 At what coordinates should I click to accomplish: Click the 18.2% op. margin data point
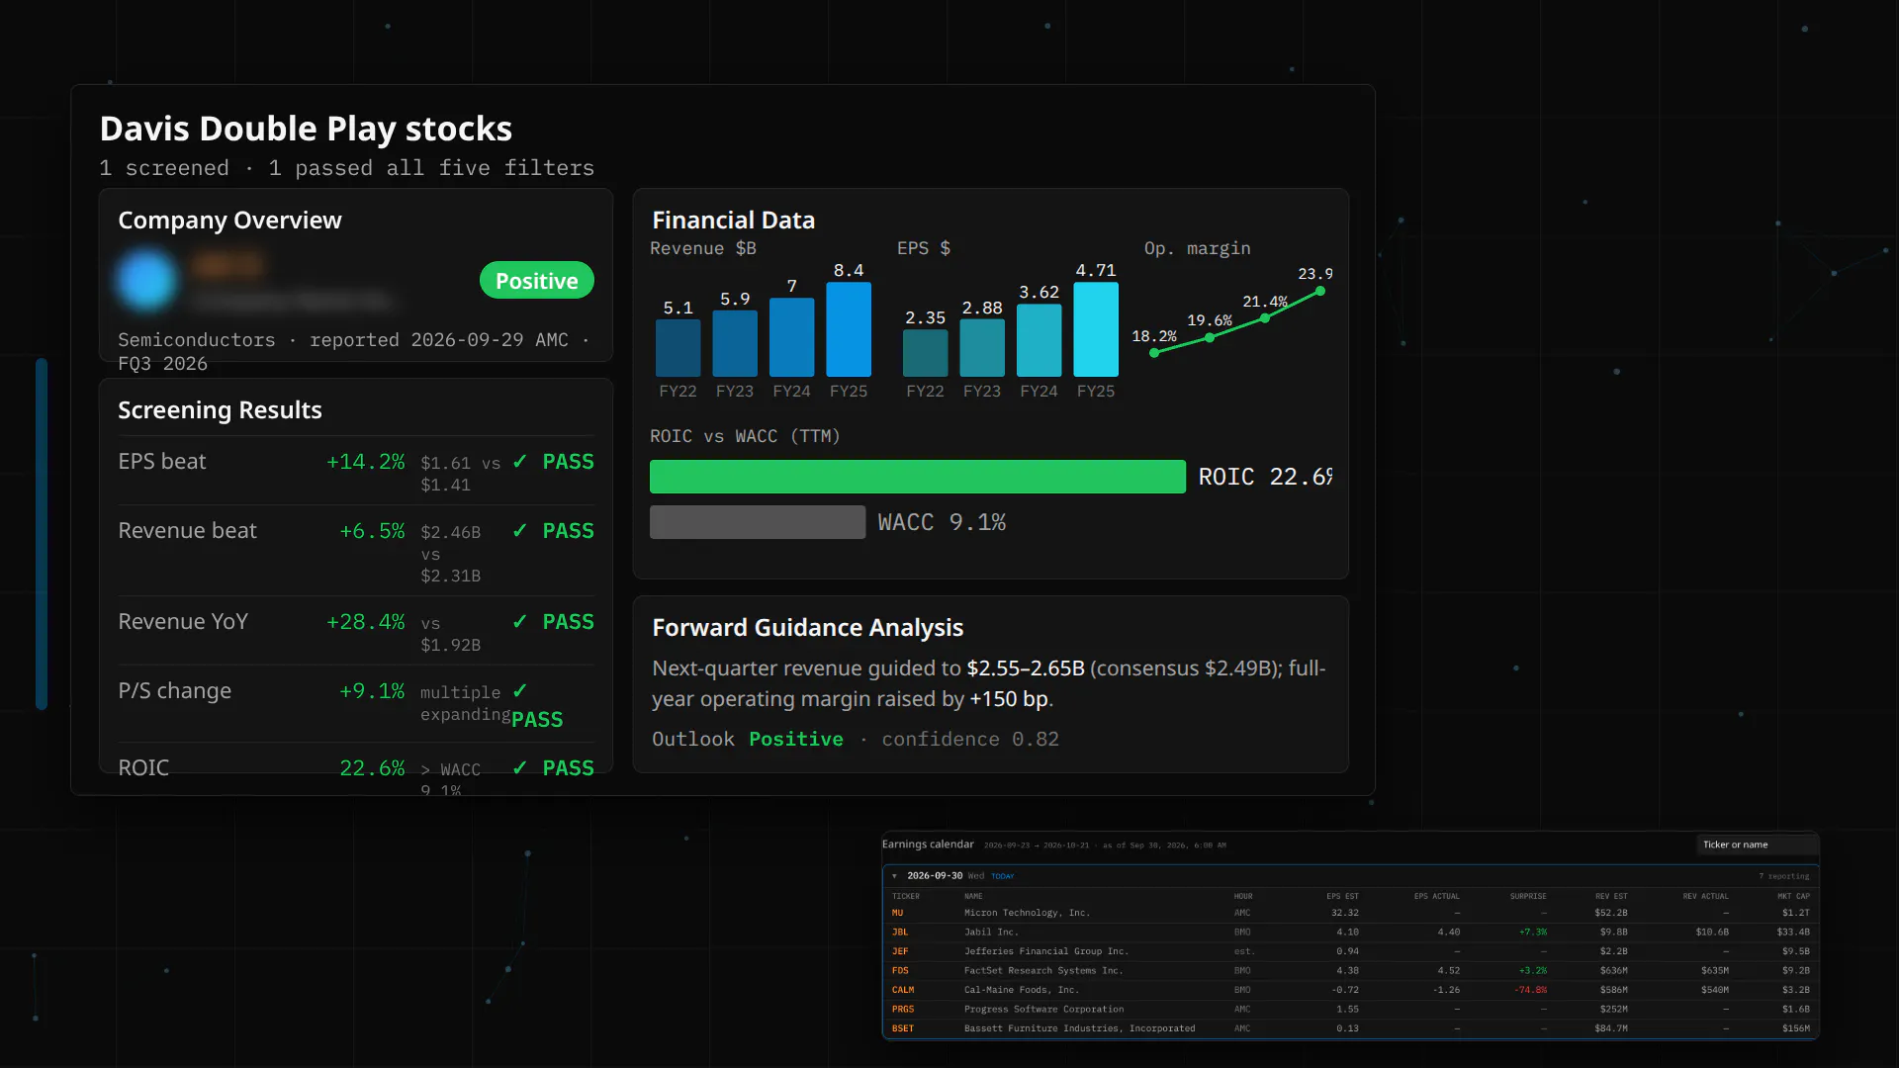coord(1154,352)
